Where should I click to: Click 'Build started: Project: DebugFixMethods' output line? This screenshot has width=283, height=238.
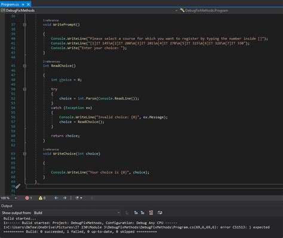pos(90,223)
